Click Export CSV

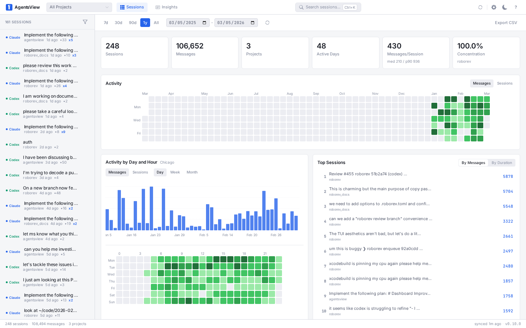[506, 23]
